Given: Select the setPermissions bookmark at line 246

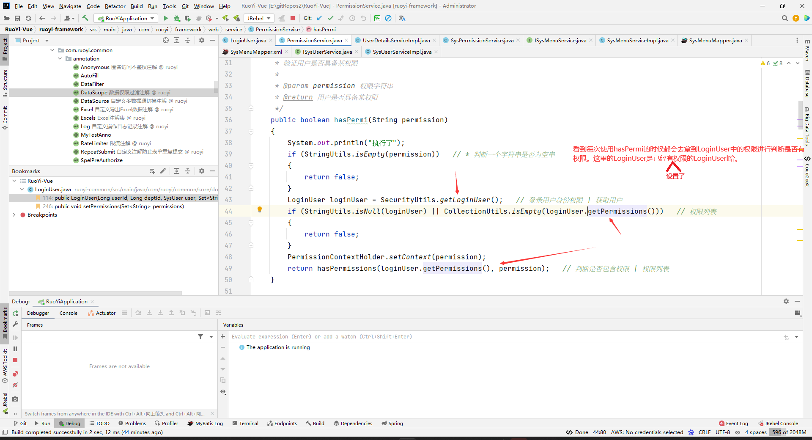Looking at the screenshot, I should pos(113,206).
